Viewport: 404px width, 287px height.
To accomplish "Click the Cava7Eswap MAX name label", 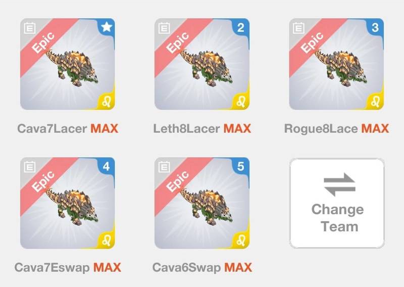I will click(x=68, y=267).
